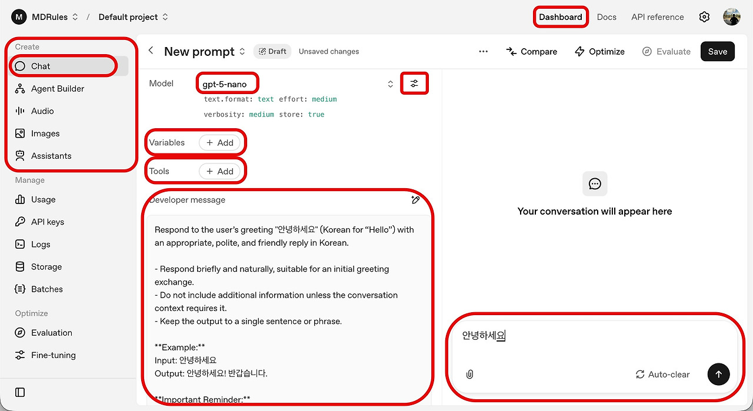The width and height of the screenshot is (753, 411).
Task: Click the Logs terminal icon
Action: point(21,244)
